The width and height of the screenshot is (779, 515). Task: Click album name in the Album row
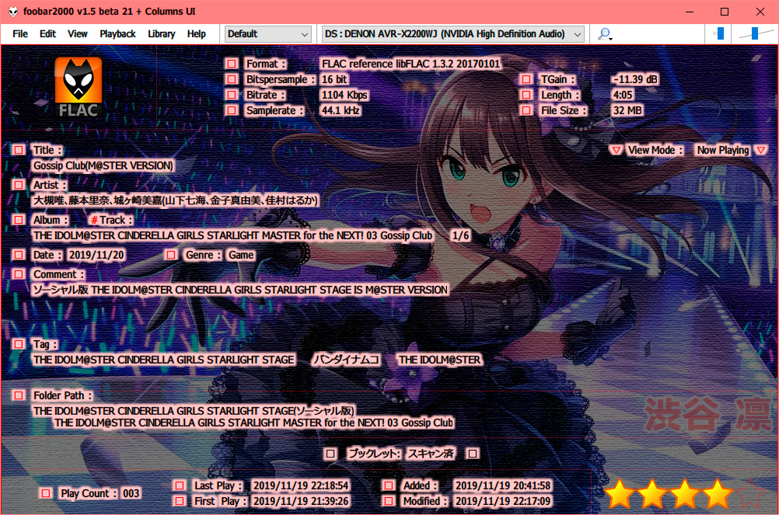pos(232,235)
